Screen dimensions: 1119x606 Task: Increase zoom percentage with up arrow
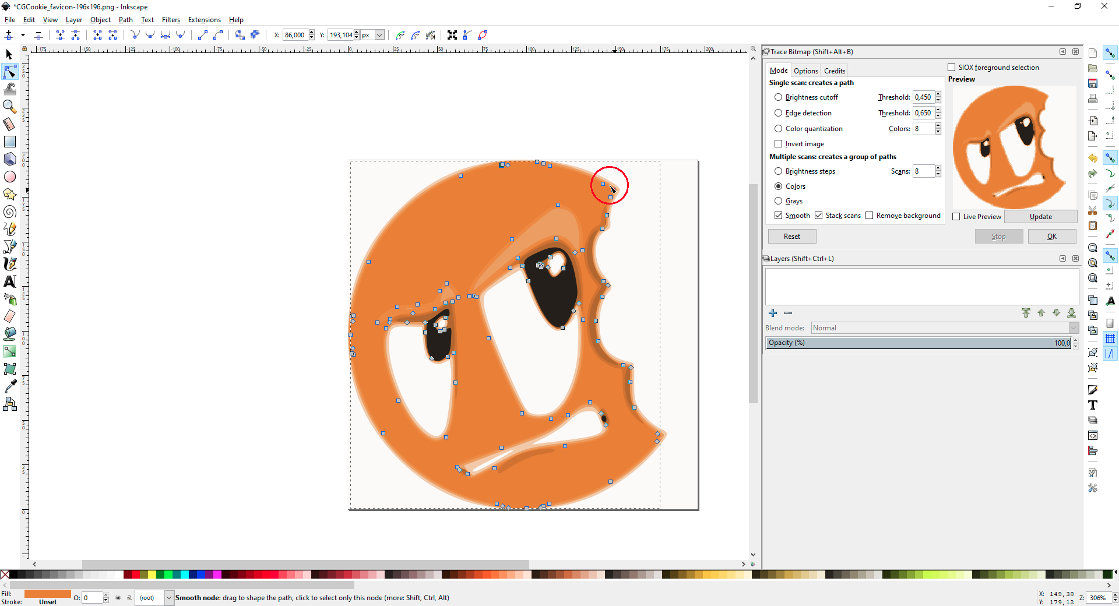tap(1115, 595)
